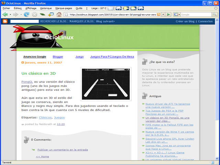Open the Historique menu
This screenshot has height=165, width=220.
click(46, 8)
